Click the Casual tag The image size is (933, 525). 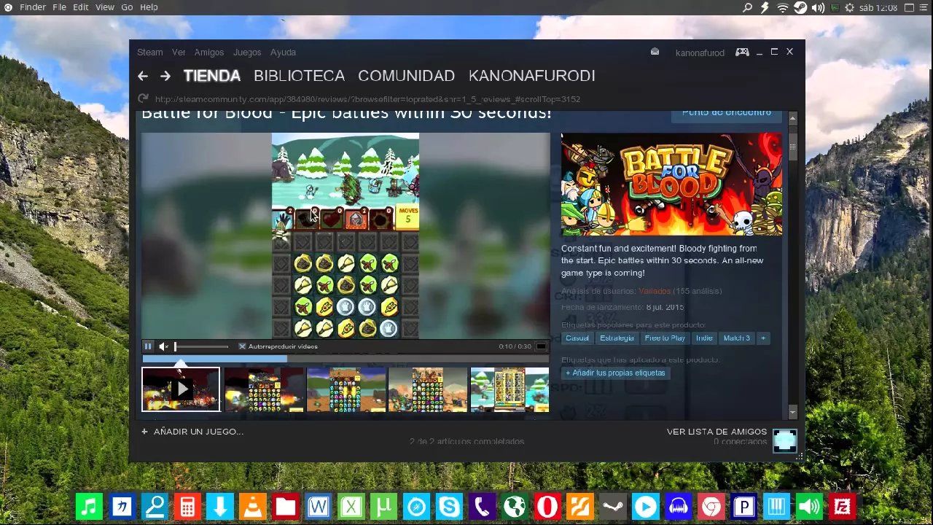pos(577,338)
